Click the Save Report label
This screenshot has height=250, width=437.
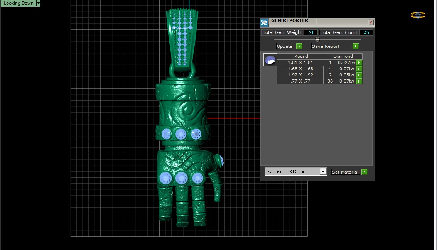331,46
